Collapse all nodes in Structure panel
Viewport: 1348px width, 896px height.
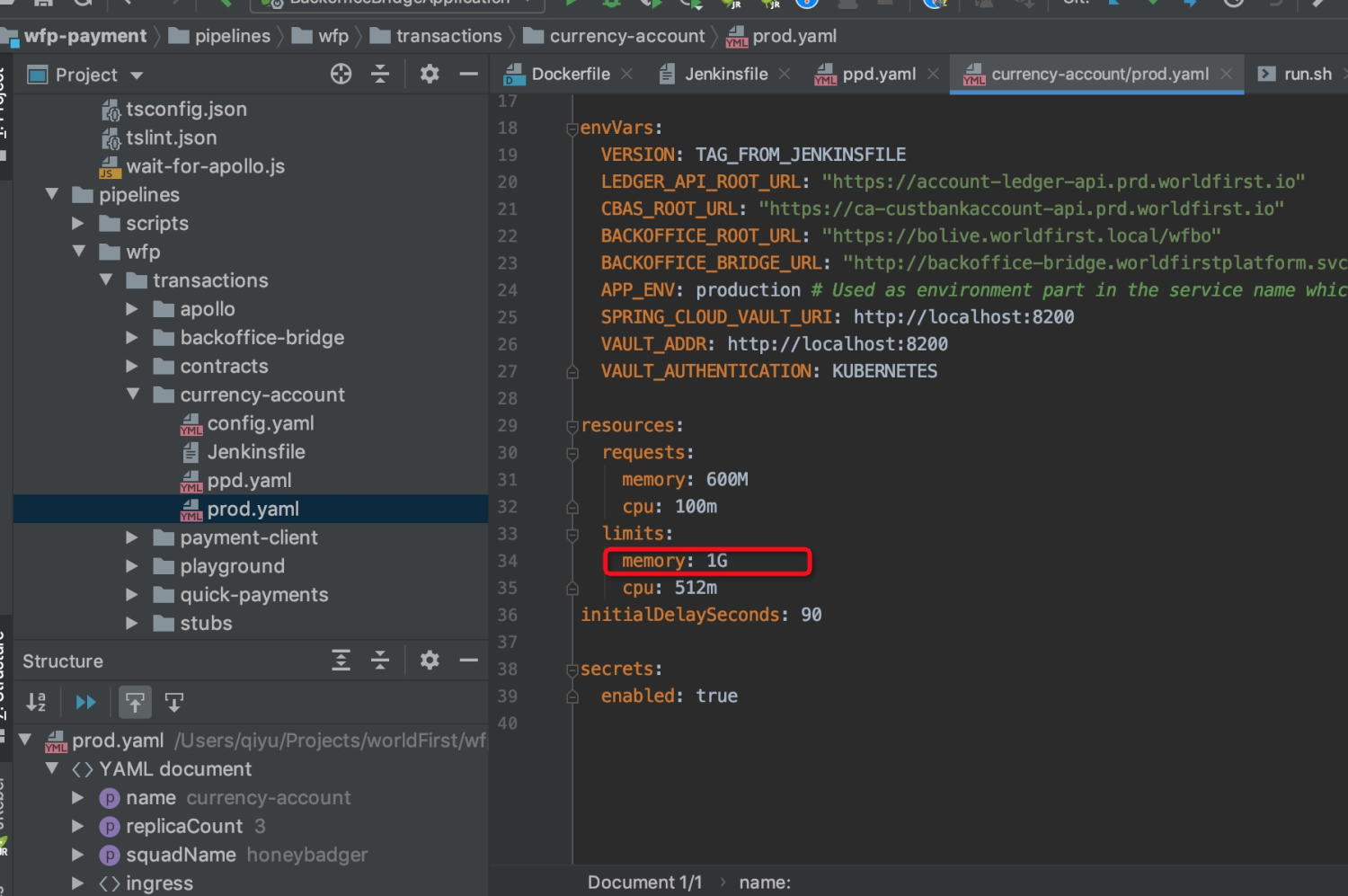coord(380,661)
